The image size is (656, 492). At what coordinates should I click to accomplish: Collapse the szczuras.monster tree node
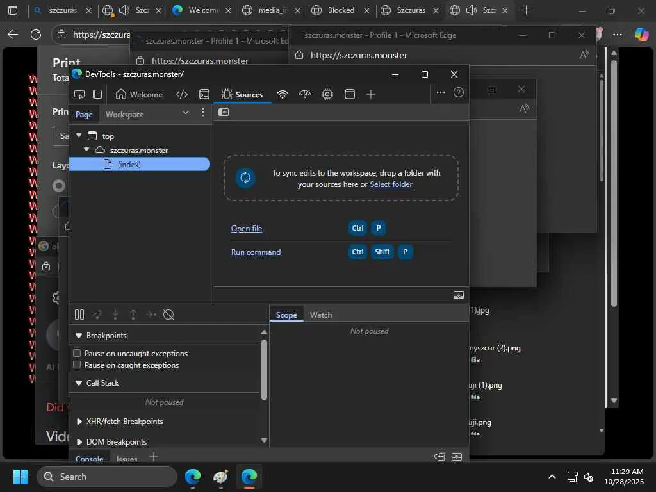[86, 150]
